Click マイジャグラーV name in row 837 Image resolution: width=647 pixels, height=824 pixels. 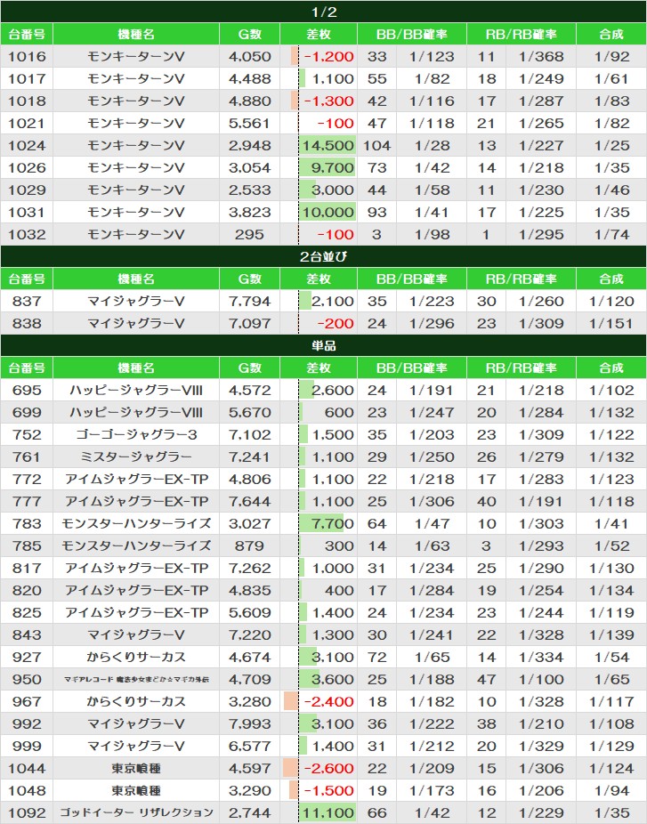pos(136,301)
